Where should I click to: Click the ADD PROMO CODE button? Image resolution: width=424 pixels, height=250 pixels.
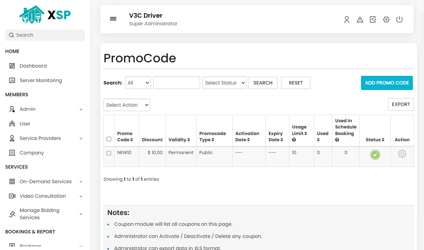tap(387, 83)
